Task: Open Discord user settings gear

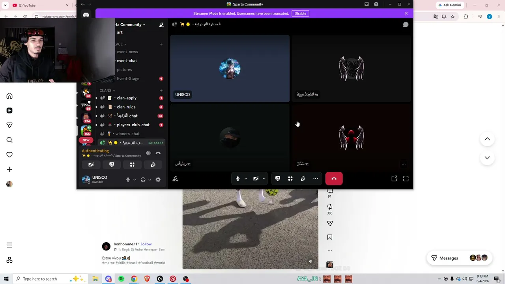Action: click(158, 179)
